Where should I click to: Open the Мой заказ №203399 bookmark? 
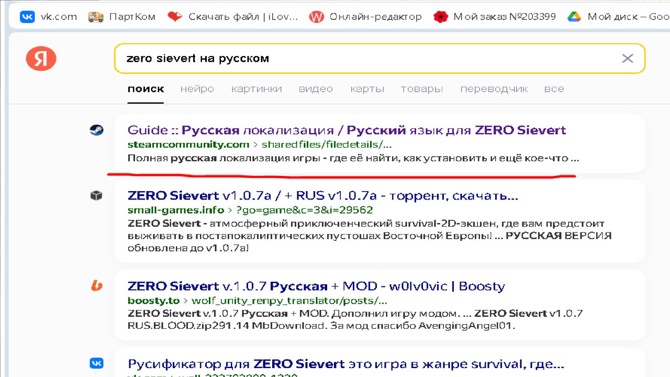(495, 17)
